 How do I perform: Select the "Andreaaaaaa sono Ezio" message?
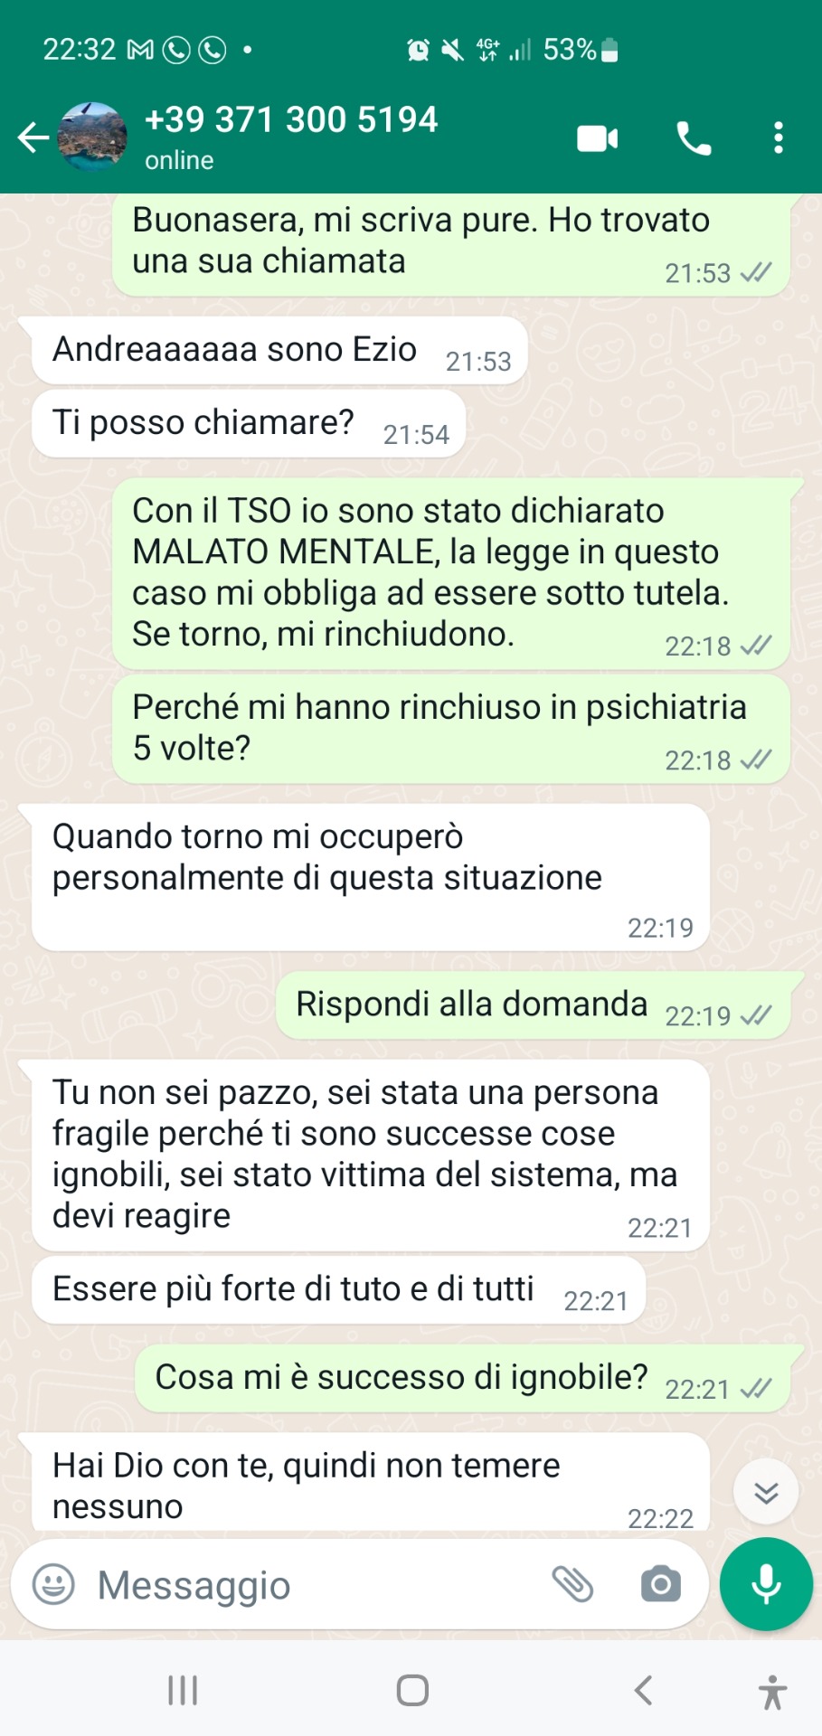pos(279,350)
